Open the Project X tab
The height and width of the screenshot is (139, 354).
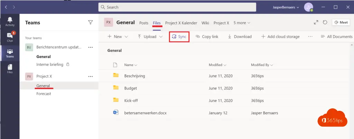pos(221,23)
